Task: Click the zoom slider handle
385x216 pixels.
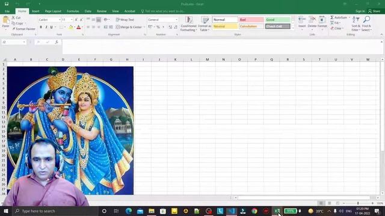Action: pos(358,203)
